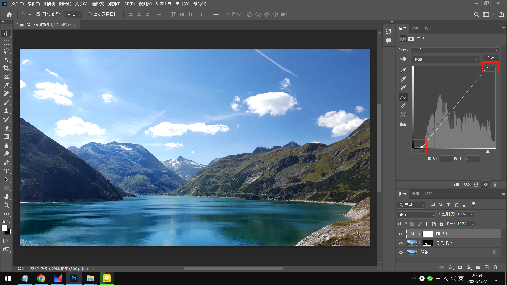Click the 自动 auto button
The height and width of the screenshot is (285, 507).
click(491, 58)
